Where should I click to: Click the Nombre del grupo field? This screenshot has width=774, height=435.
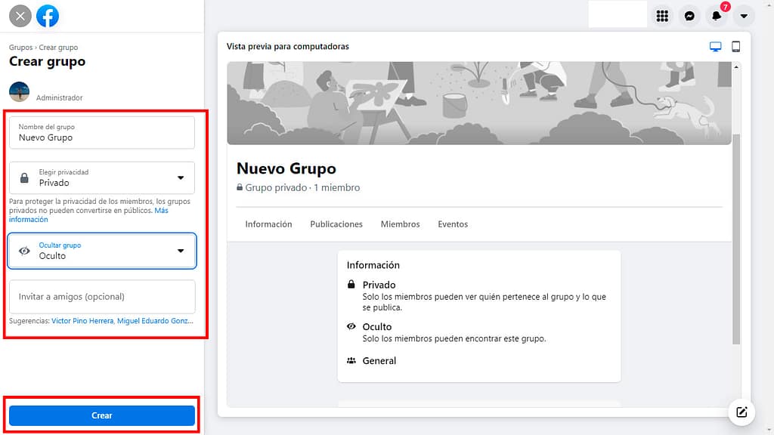point(102,133)
